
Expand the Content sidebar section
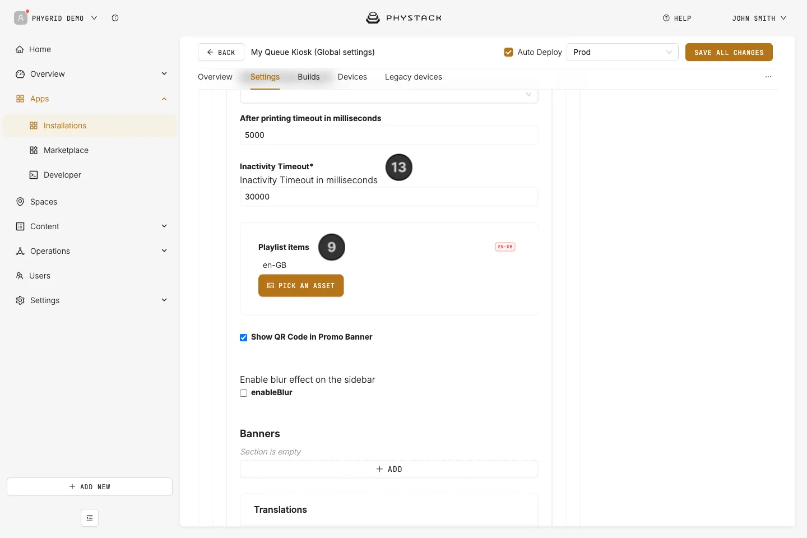164,226
